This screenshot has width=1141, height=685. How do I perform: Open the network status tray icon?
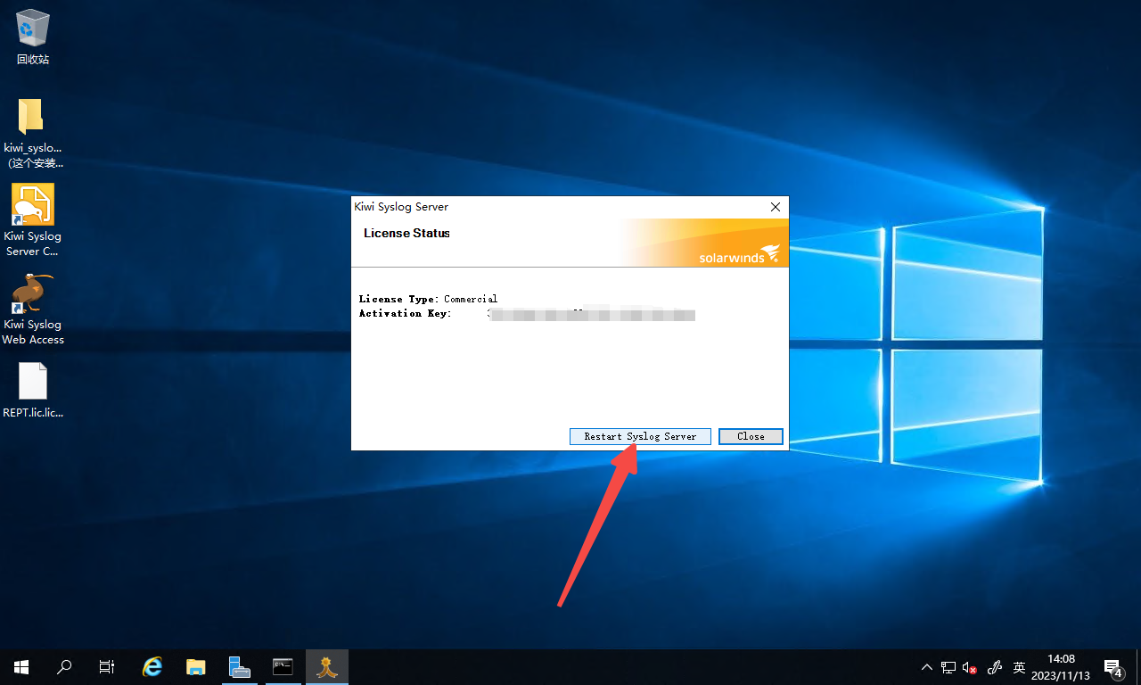coord(948,667)
